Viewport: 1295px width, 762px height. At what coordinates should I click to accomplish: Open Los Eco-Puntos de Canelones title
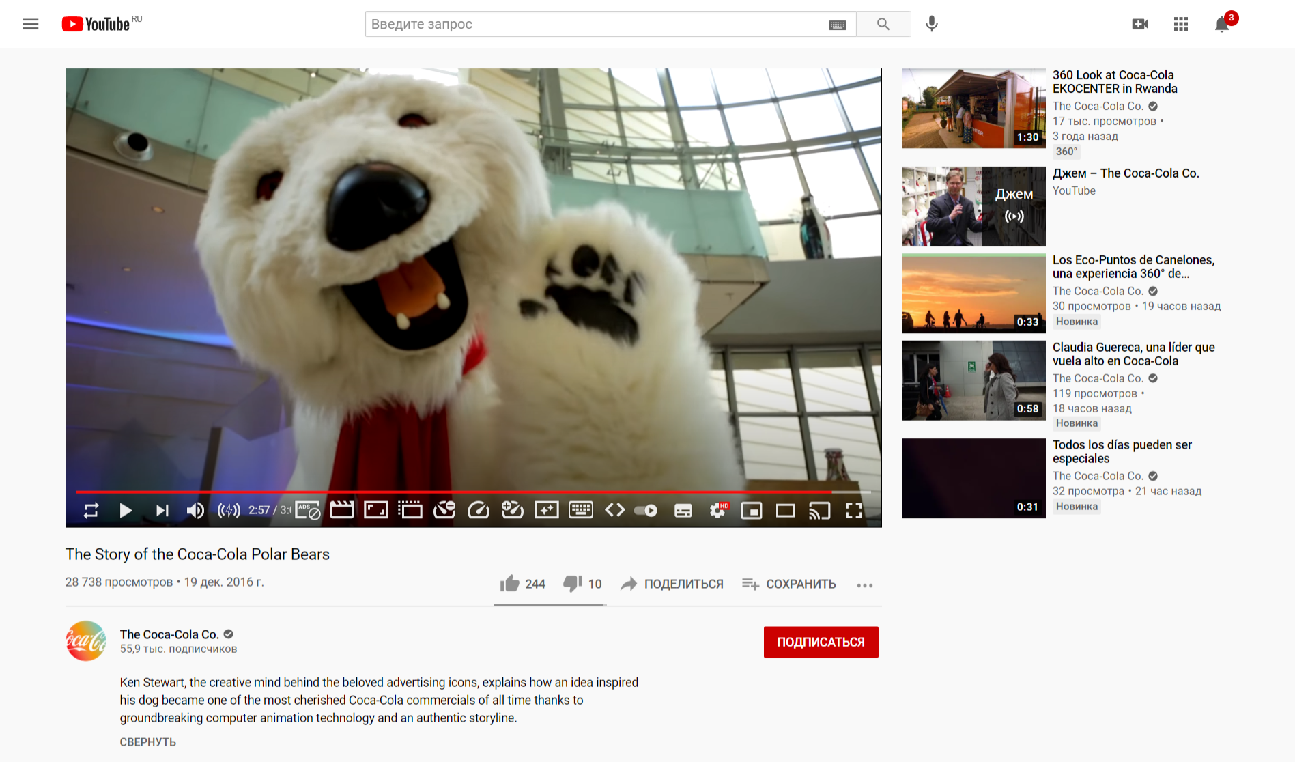pos(1133,267)
